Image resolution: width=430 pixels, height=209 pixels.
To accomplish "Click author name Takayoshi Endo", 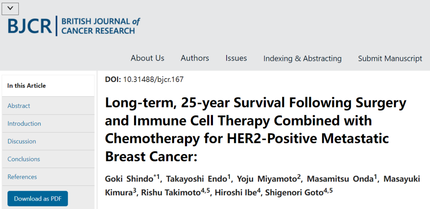I will click(x=197, y=179).
